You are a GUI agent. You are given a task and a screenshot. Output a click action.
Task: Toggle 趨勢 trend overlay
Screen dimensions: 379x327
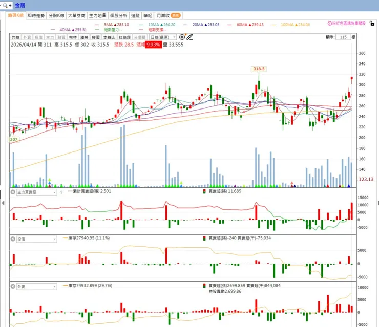pyautogui.click(x=84, y=37)
